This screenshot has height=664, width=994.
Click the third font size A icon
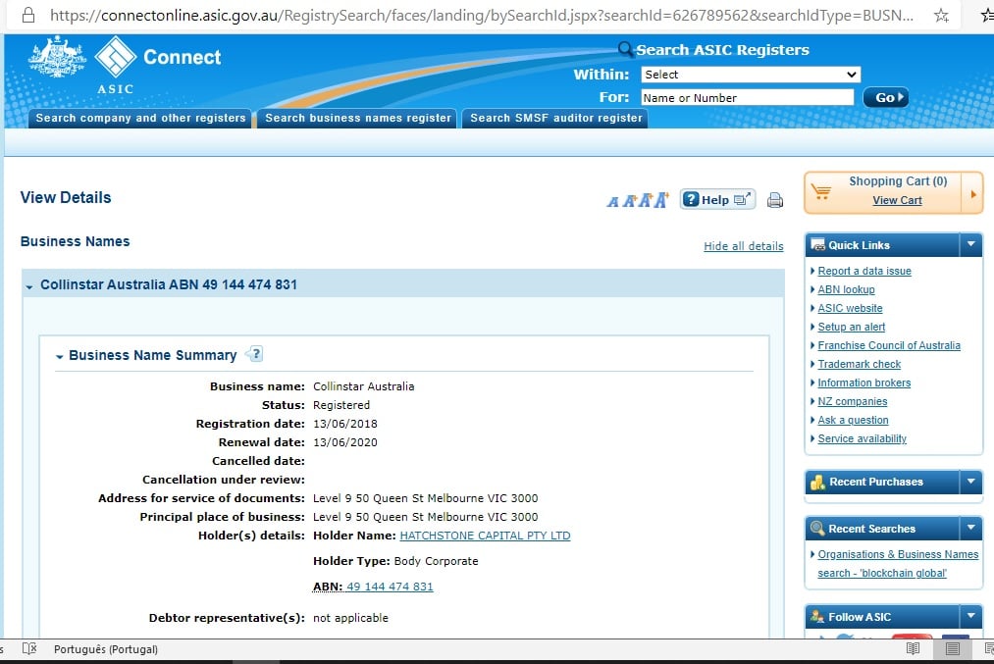point(645,200)
